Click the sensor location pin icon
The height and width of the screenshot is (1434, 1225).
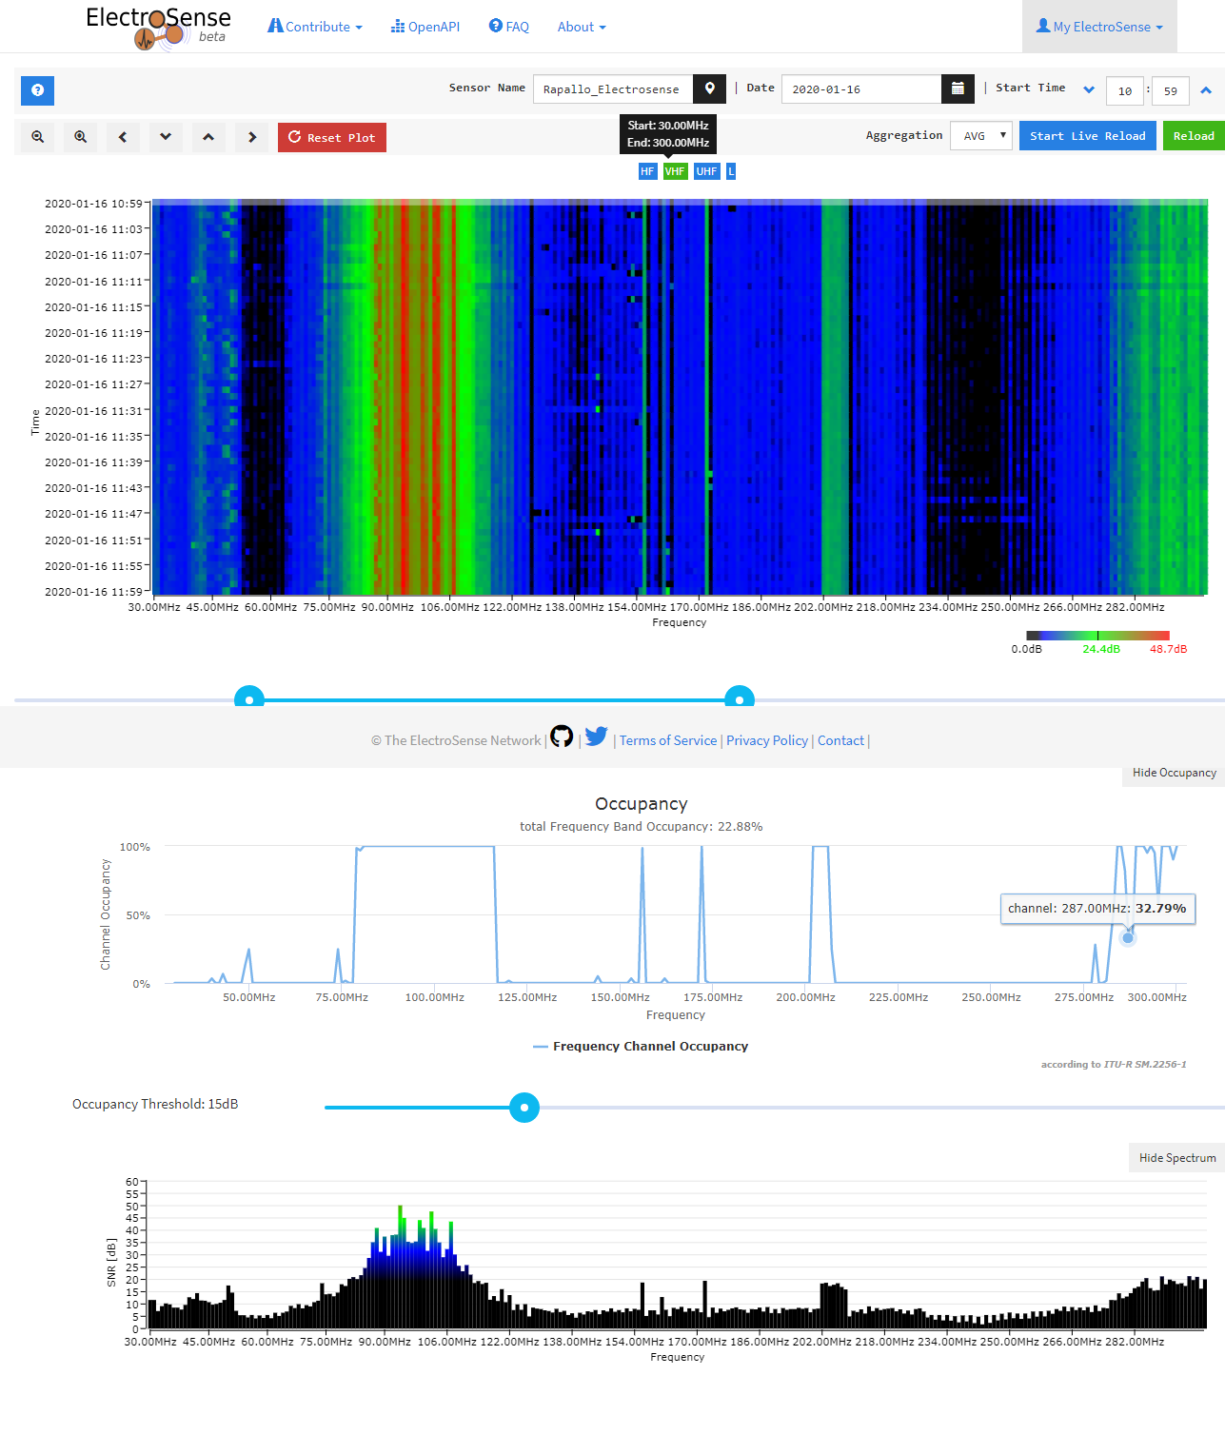(709, 88)
